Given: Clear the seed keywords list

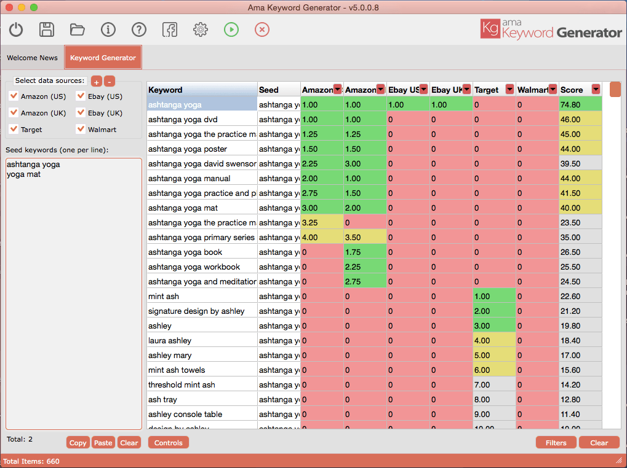Looking at the screenshot, I should 129,443.
